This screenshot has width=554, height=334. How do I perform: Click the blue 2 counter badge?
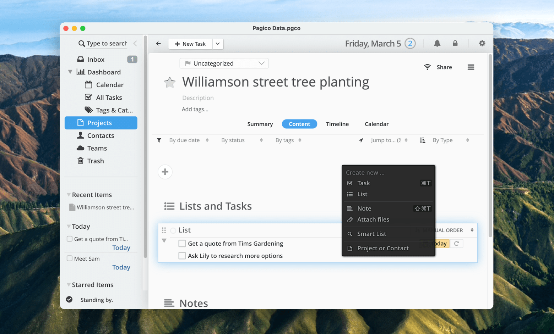pyautogui.click(x=410, y=43)
